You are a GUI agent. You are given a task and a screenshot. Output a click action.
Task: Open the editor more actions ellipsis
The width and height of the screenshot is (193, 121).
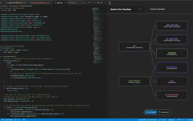click(x=105, y=3)
